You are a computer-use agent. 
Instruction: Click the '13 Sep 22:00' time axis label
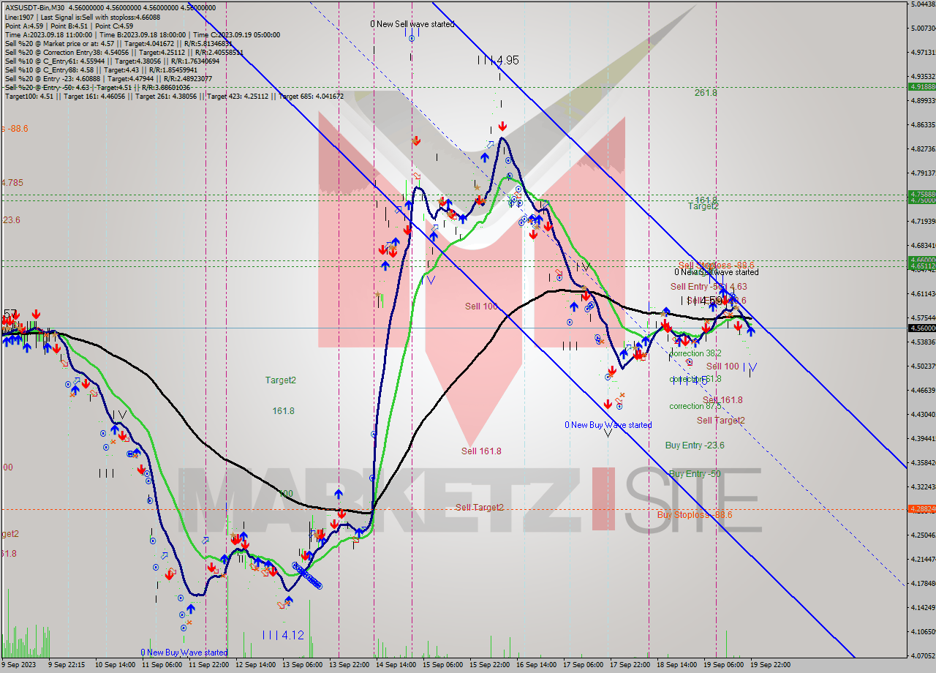[x=348, y=665]
